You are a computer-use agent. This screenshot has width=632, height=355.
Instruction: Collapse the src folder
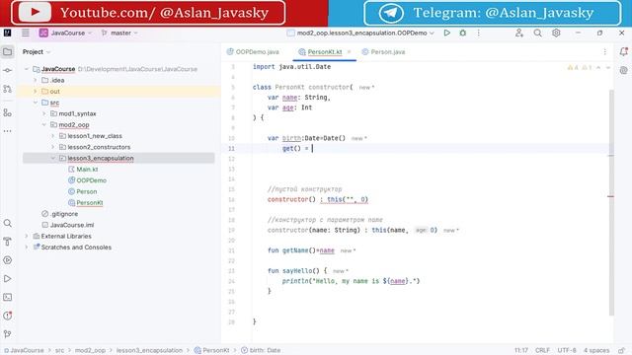36,103
